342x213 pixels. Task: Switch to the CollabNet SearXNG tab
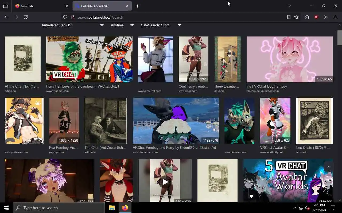pyautogui.click(x=102, y=6)
